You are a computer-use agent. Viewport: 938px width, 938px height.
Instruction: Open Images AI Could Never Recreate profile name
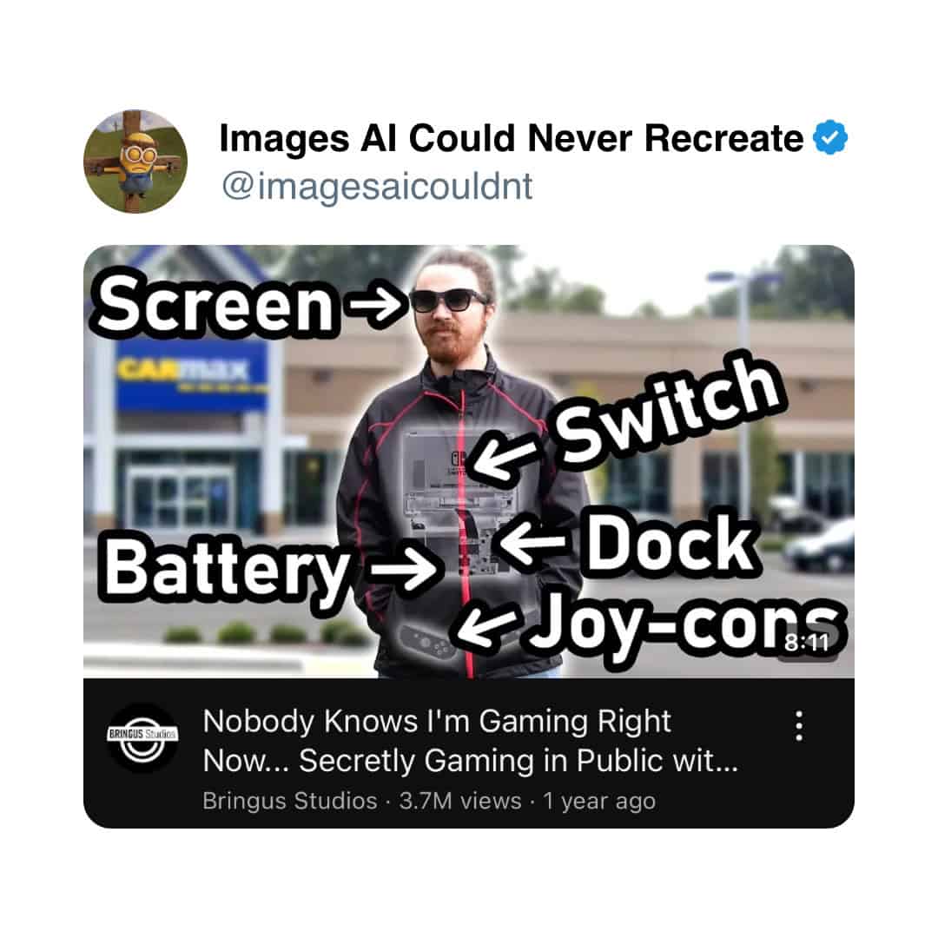pos(512,138)
